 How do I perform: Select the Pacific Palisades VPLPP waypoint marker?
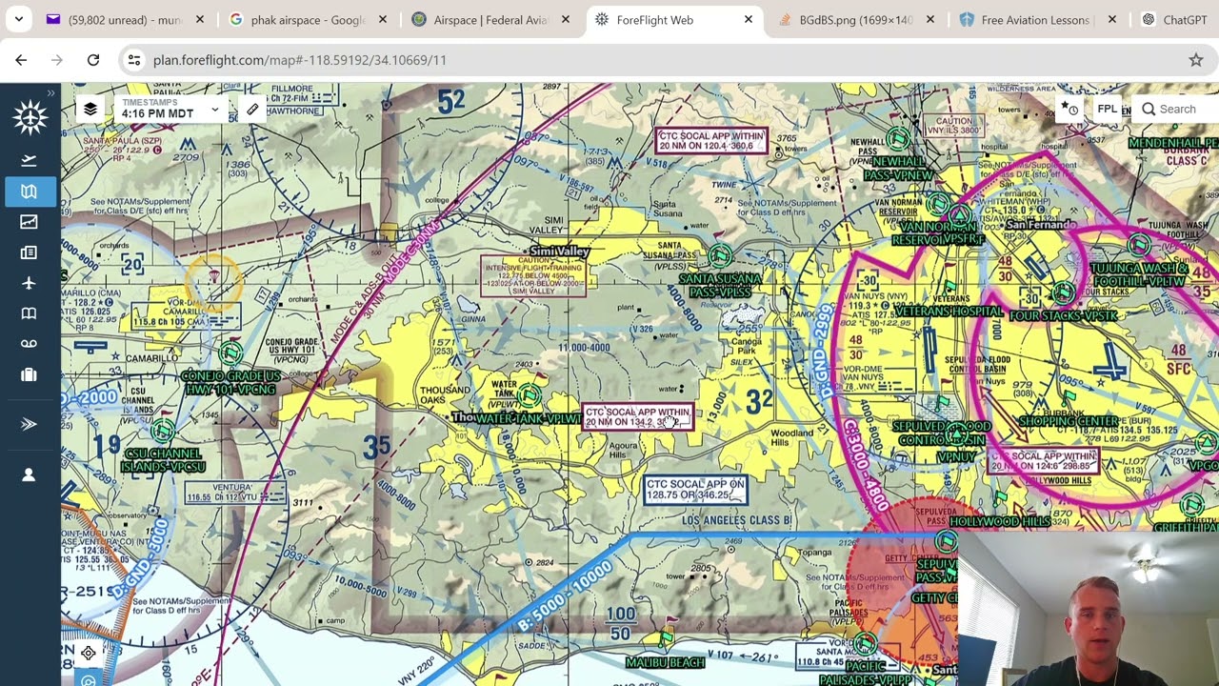click(865, 644)
